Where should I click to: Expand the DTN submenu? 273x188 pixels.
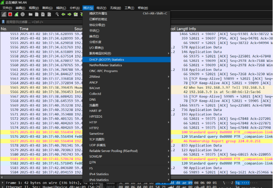click(126, 162)
